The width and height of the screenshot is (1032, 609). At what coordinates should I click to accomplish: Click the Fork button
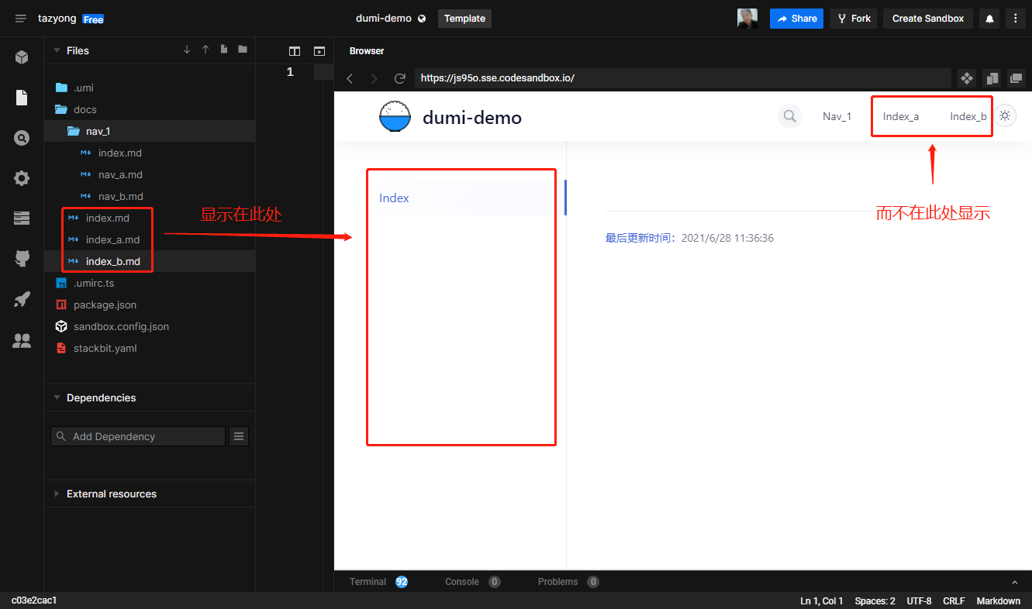point(853,18)
